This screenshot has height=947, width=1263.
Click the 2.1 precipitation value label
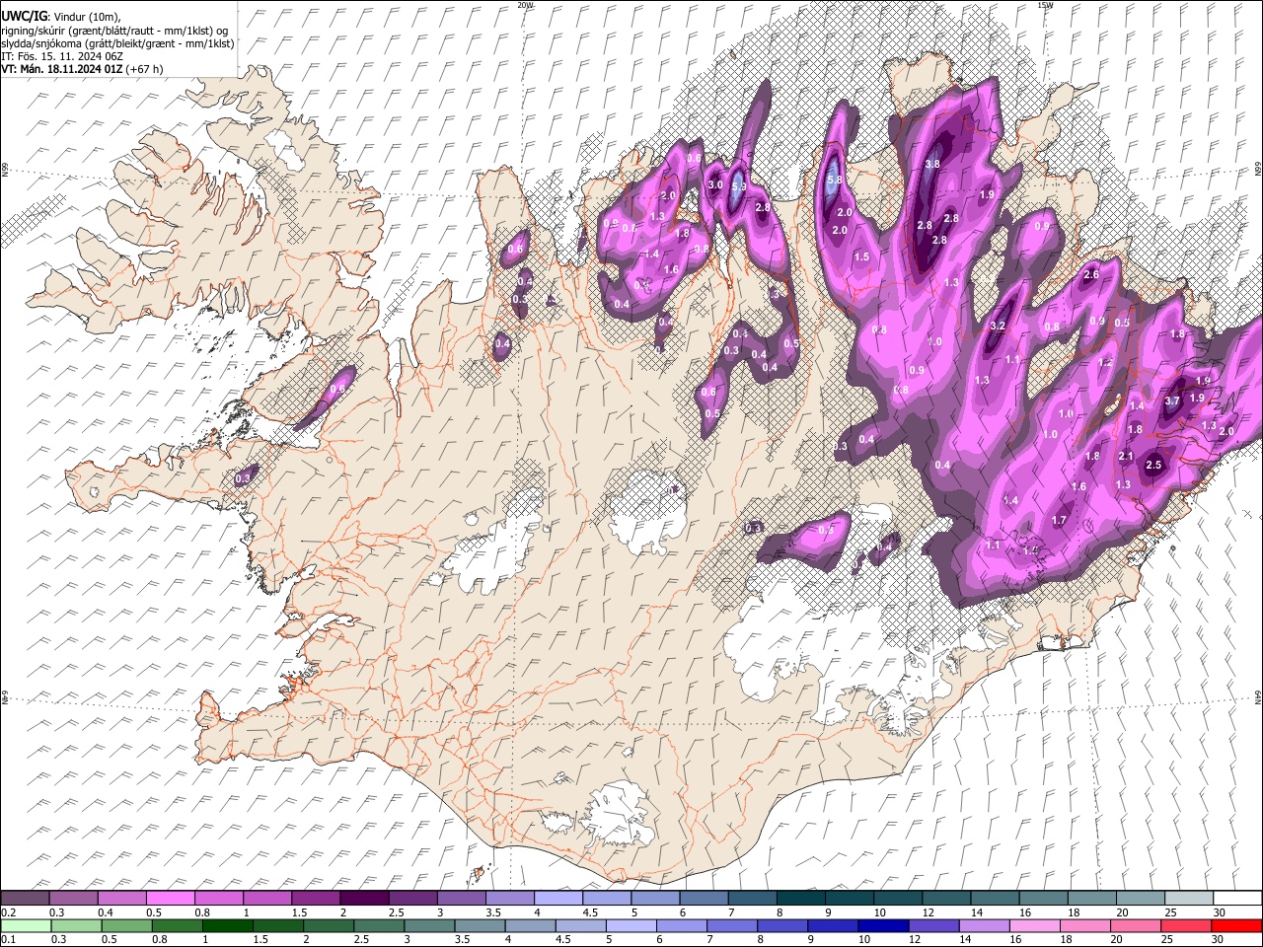[x=1127, y=456]
